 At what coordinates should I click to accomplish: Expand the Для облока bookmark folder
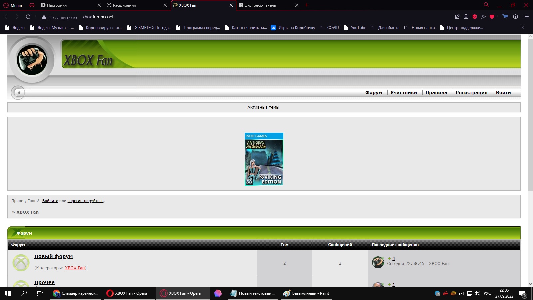pos(385,28)
